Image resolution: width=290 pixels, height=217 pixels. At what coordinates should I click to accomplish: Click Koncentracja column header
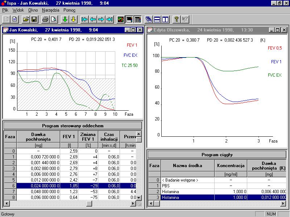coord(231,166)
